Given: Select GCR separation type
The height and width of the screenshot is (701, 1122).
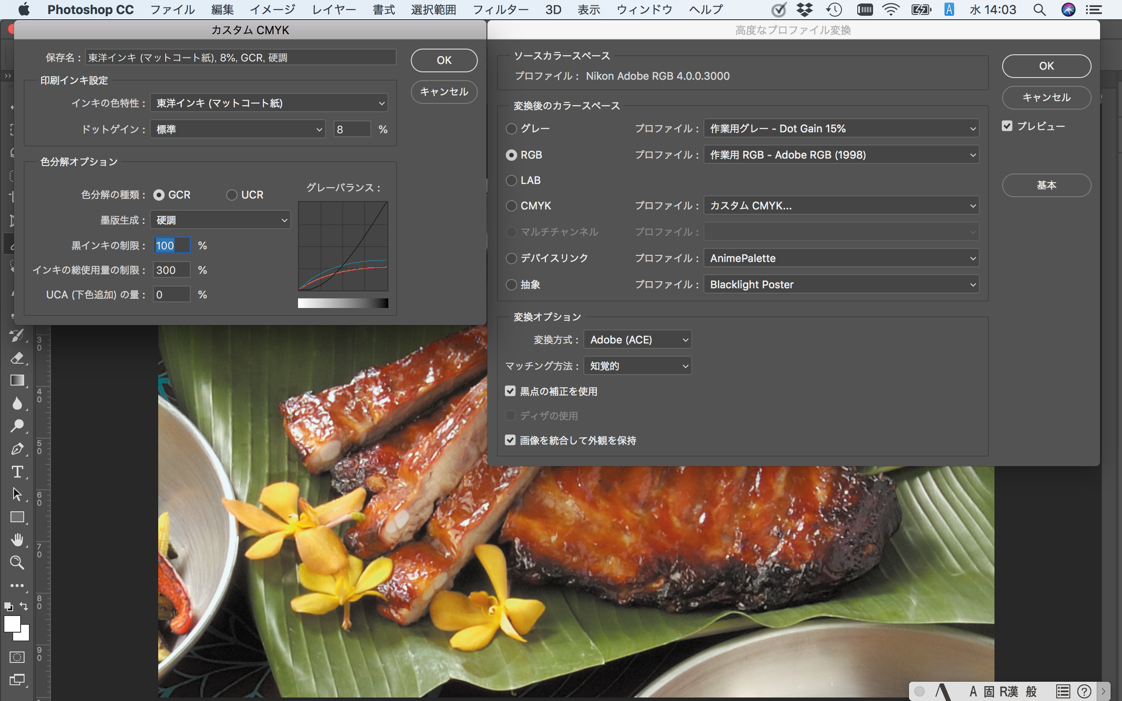Looking at the screenshot, I should (x=159, y=195).
